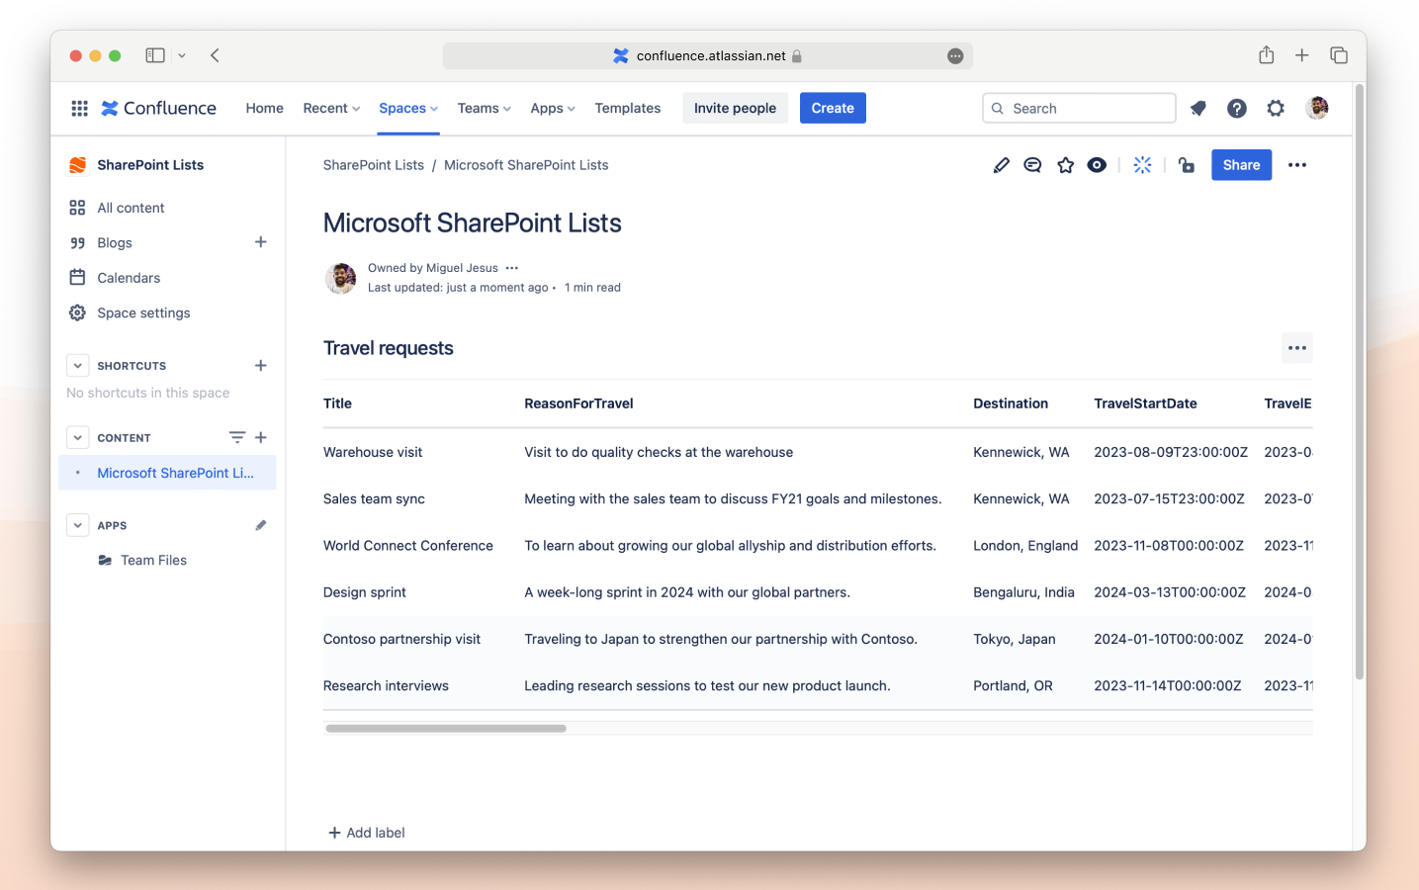
Task: Open the Apps dropdown menu
Action: click(x=553, y=109)
